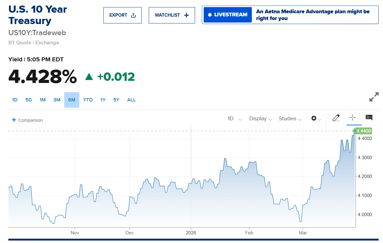The height and width of the screenshot is (243, 383).
Task: Select the ALL time range tab
Action: click(x=131, y=100)
